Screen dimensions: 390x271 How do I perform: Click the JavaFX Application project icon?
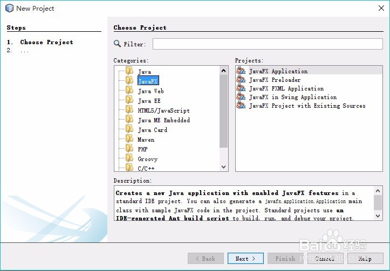241,71
